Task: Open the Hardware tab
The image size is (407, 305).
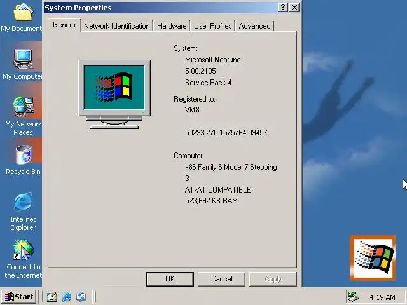Action: tap(172, 26)
